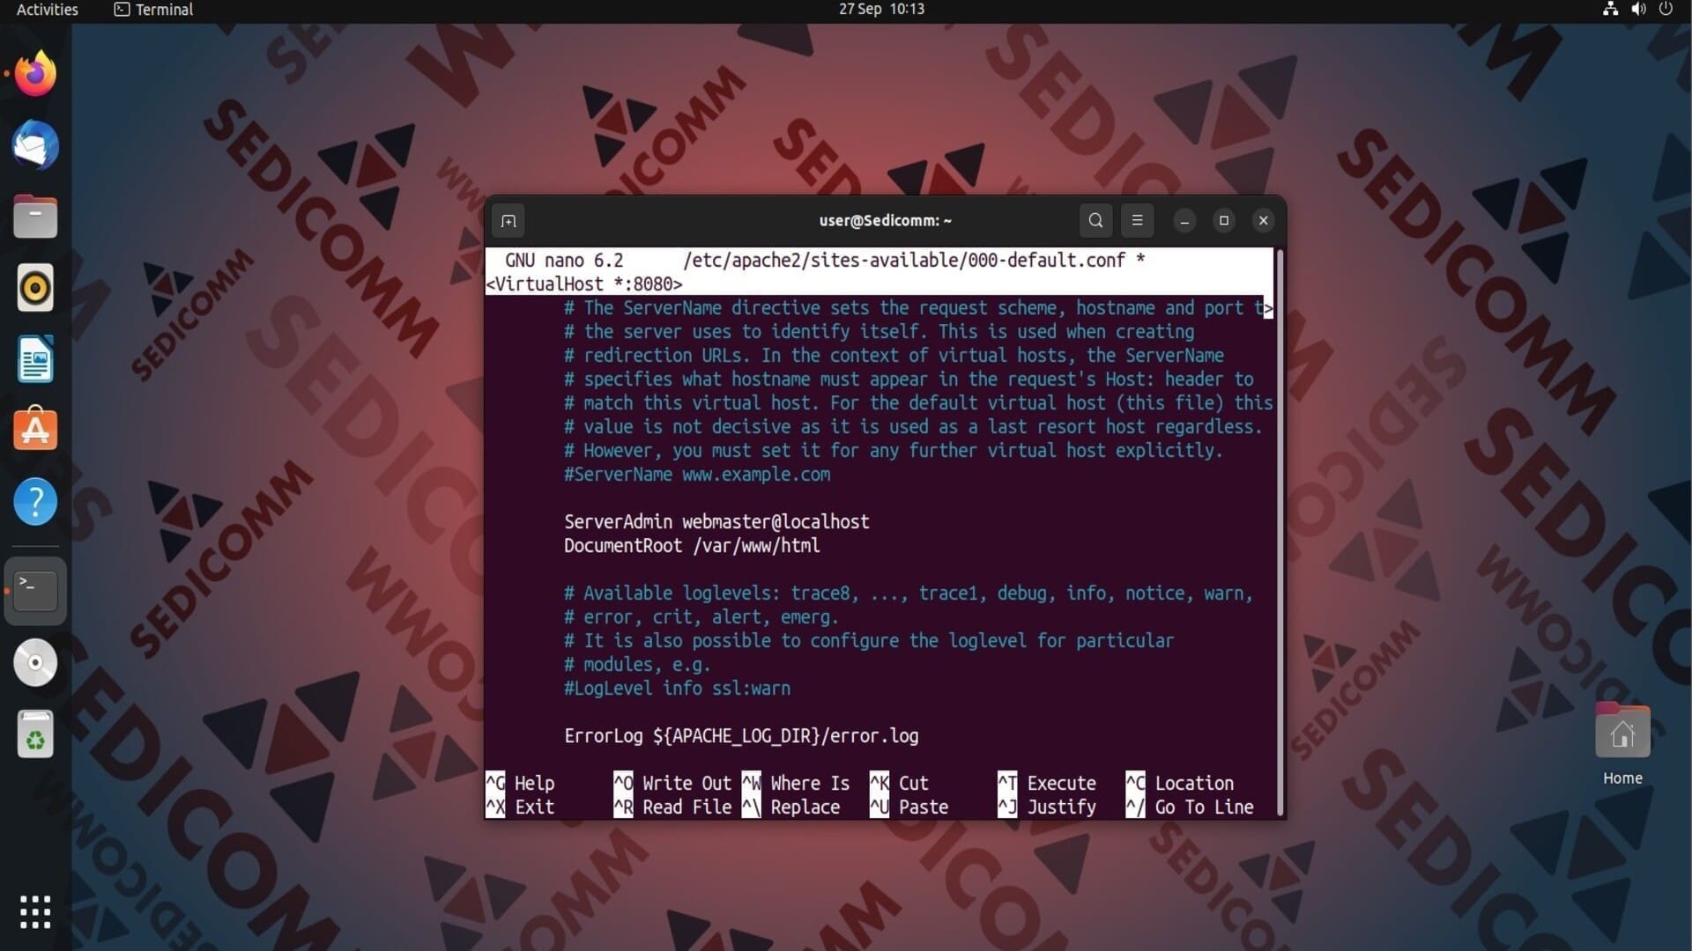Open the Trash icon in dock
The image size is (1692, 951).
35,734
